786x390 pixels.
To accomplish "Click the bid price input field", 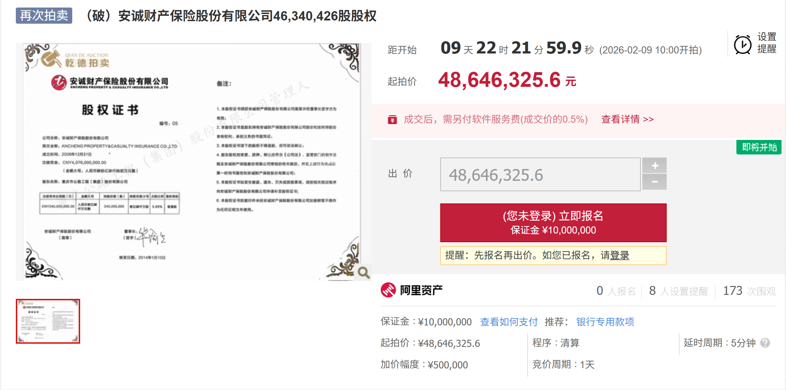I will [x=540, y=175].
